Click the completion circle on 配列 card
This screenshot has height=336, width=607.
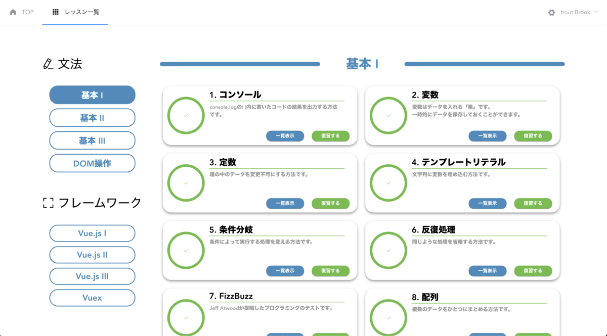[x=388, y=317]
